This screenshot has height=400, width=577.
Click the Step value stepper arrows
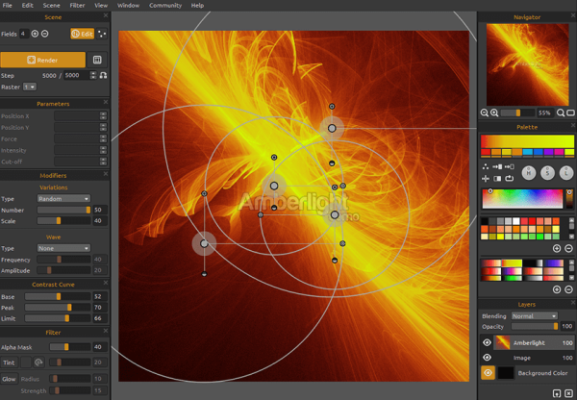coord(93,75)
